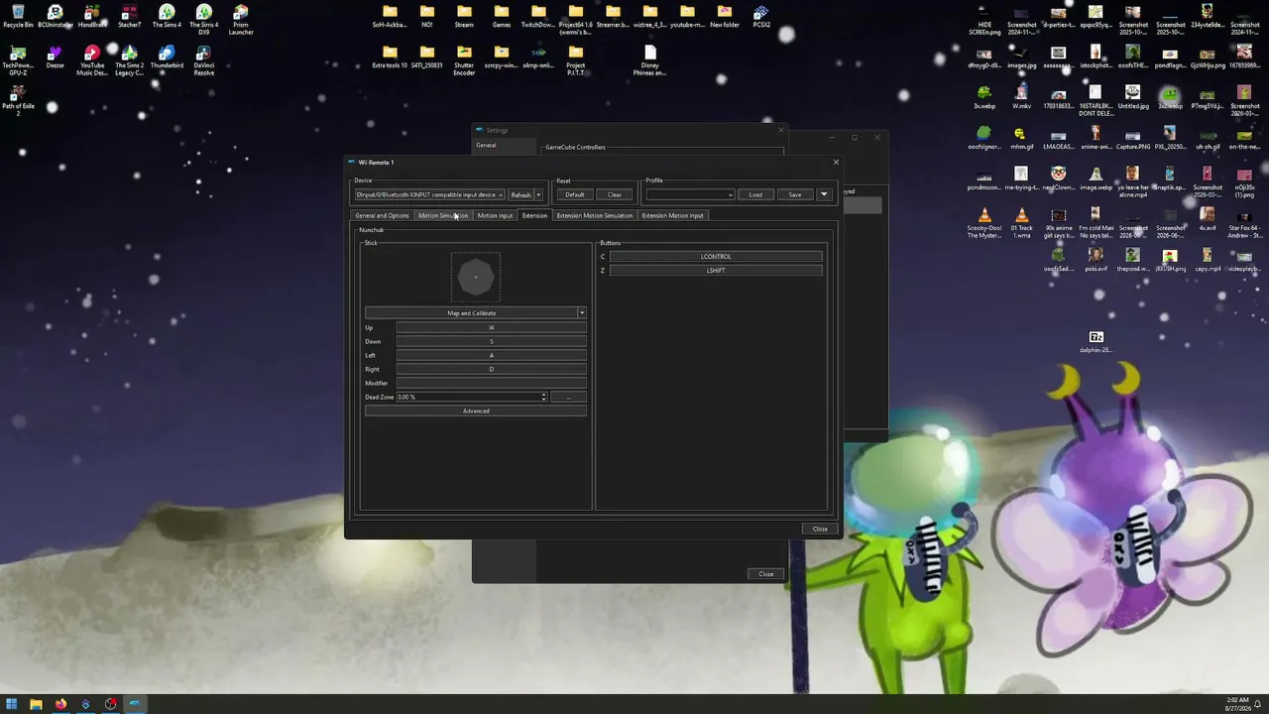This screenshot has width=1269, height=714.
Task: Open File Explorer from the taskbar
Action: point(37,704)
